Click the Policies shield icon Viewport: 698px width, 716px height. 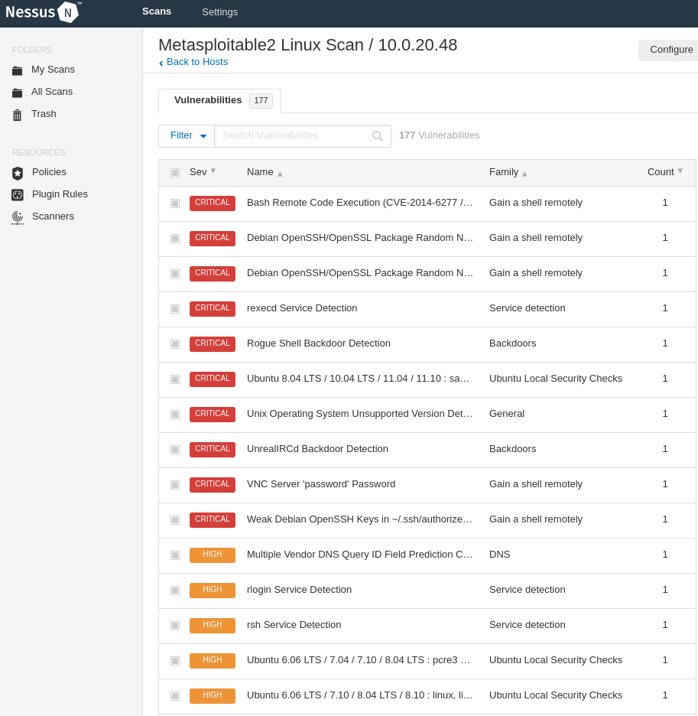[x=18, y=173]
